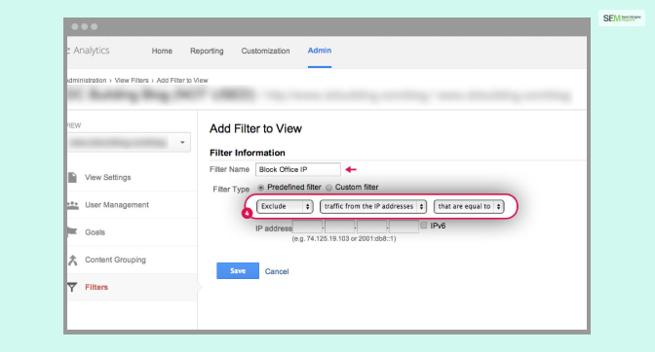
Task: Go to View Filters breadcrumb
Action: coord(132,81)
